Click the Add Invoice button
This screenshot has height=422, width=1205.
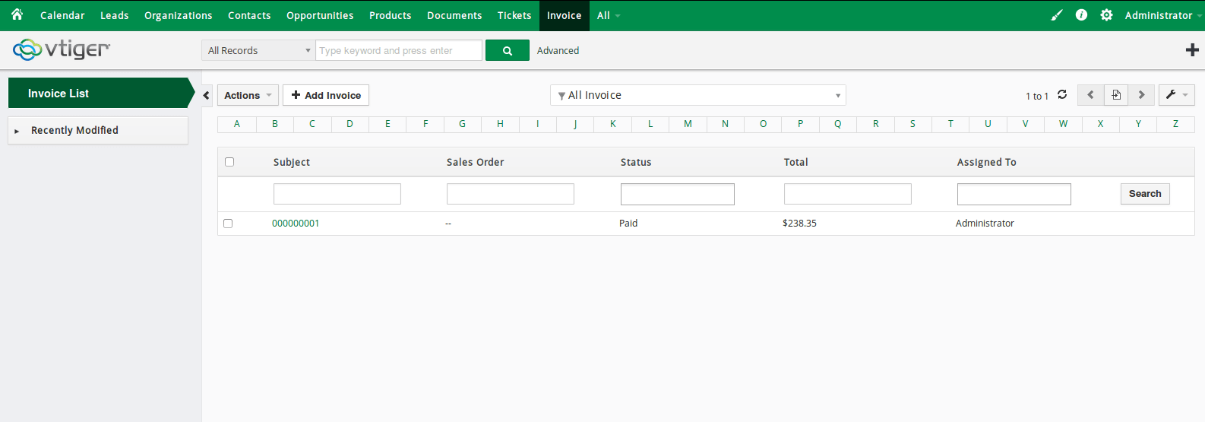(326, 95)
